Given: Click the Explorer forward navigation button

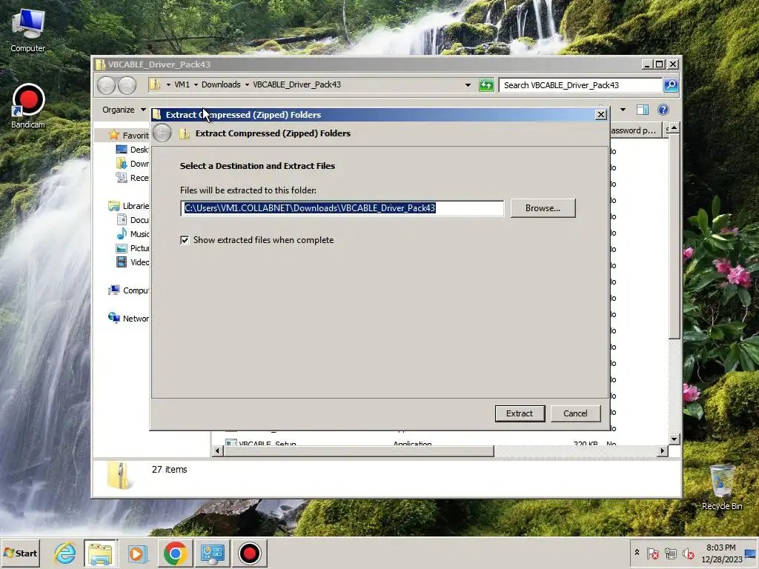Looking at the screenshot, I should click(x=127, y=85).
